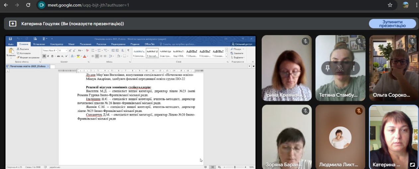Click the Clear formatting eraser icon

[87, 50]
